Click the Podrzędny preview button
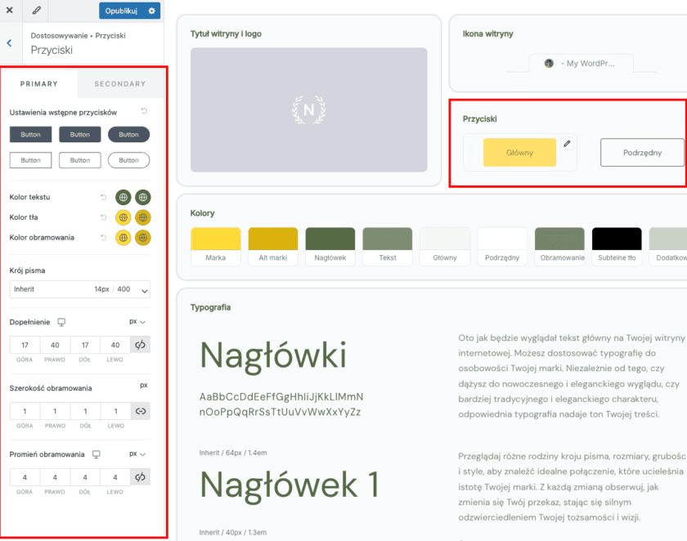Screen dimensions: 687x541 641,153
